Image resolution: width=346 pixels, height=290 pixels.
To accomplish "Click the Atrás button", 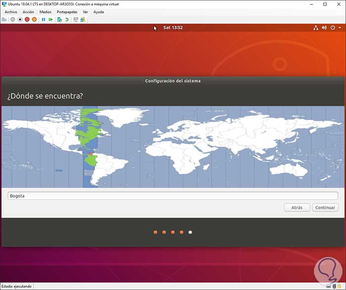I will pos(297,207).
